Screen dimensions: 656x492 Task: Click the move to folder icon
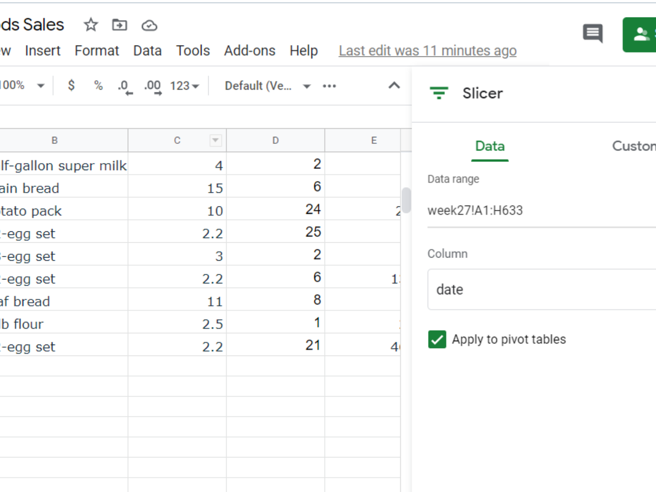pyautogui.click(x=119, y=25)
